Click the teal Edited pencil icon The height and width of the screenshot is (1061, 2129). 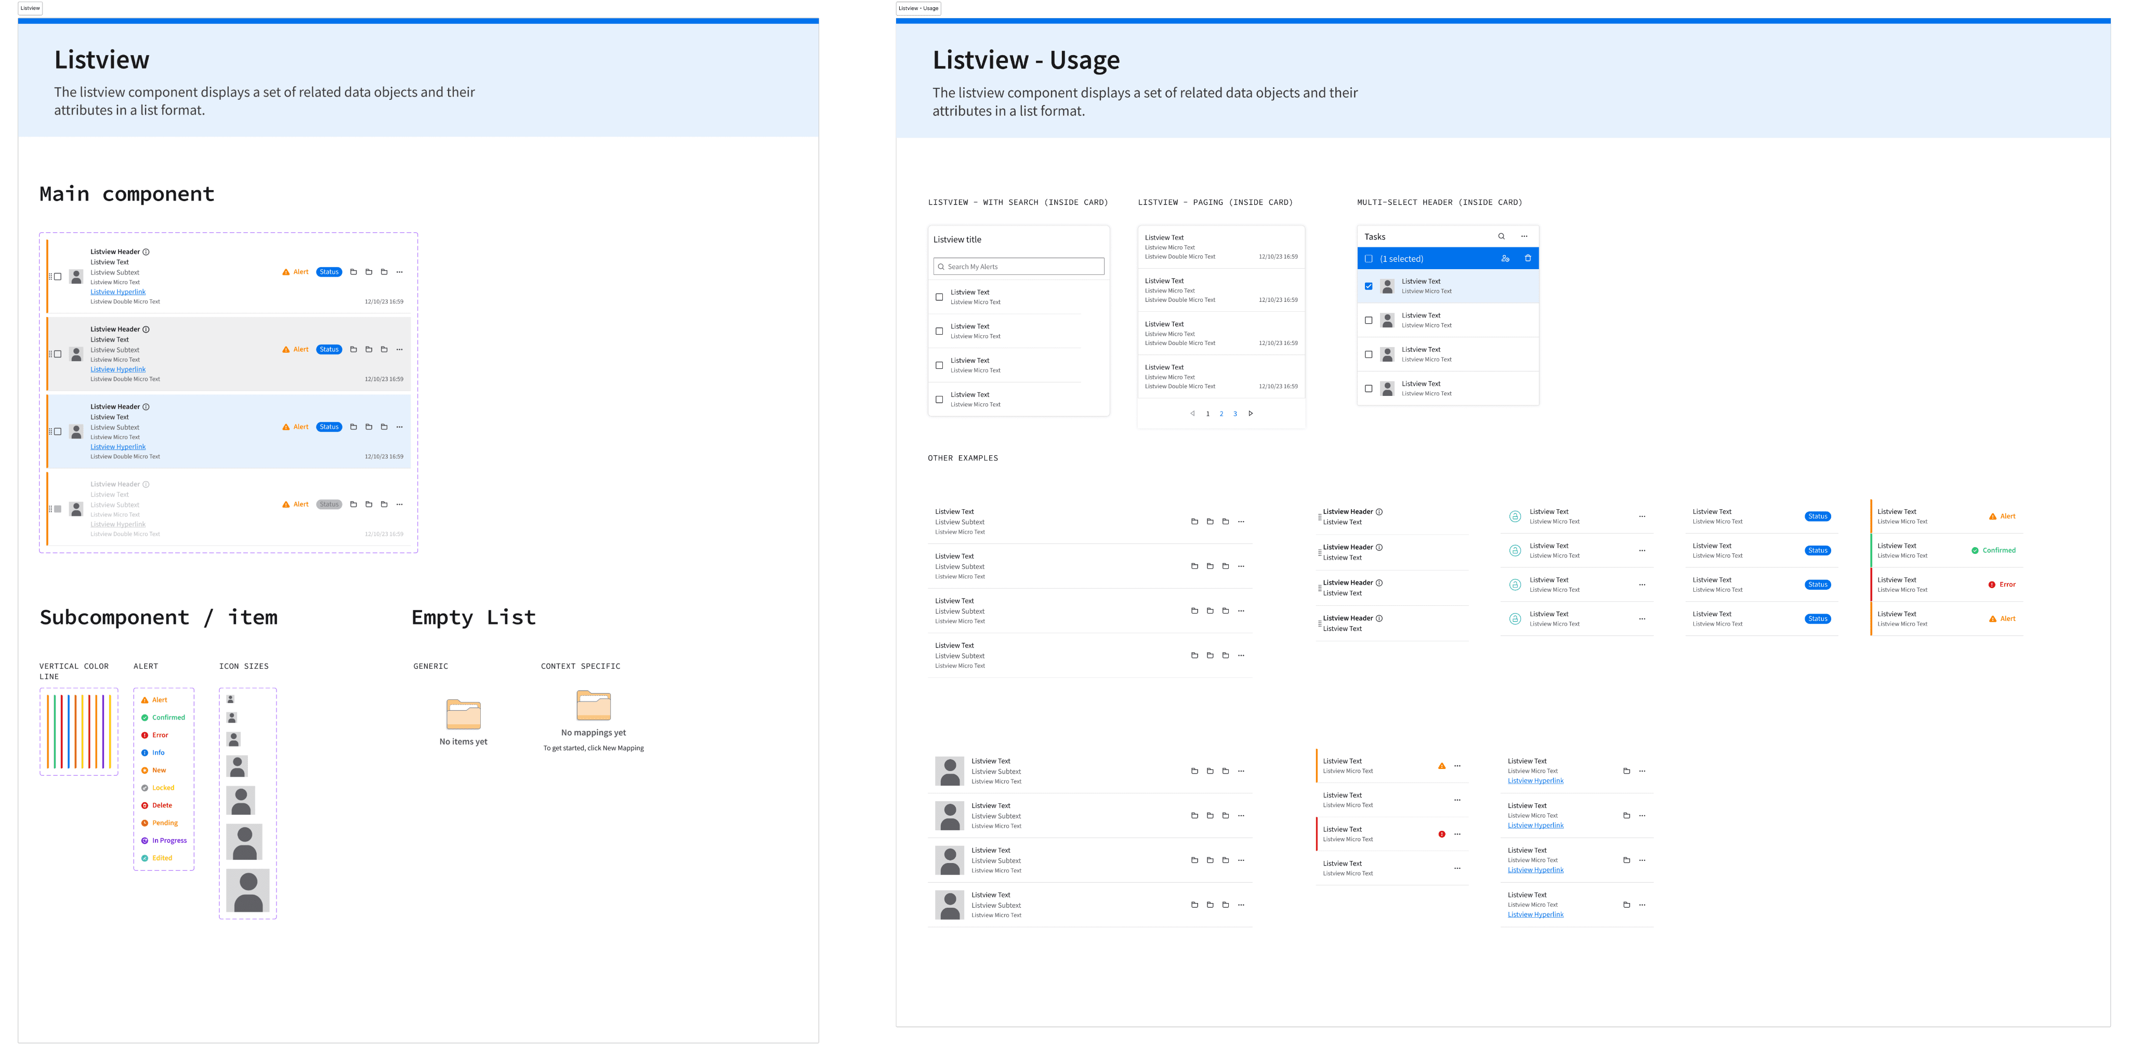[x=144, y=858]
